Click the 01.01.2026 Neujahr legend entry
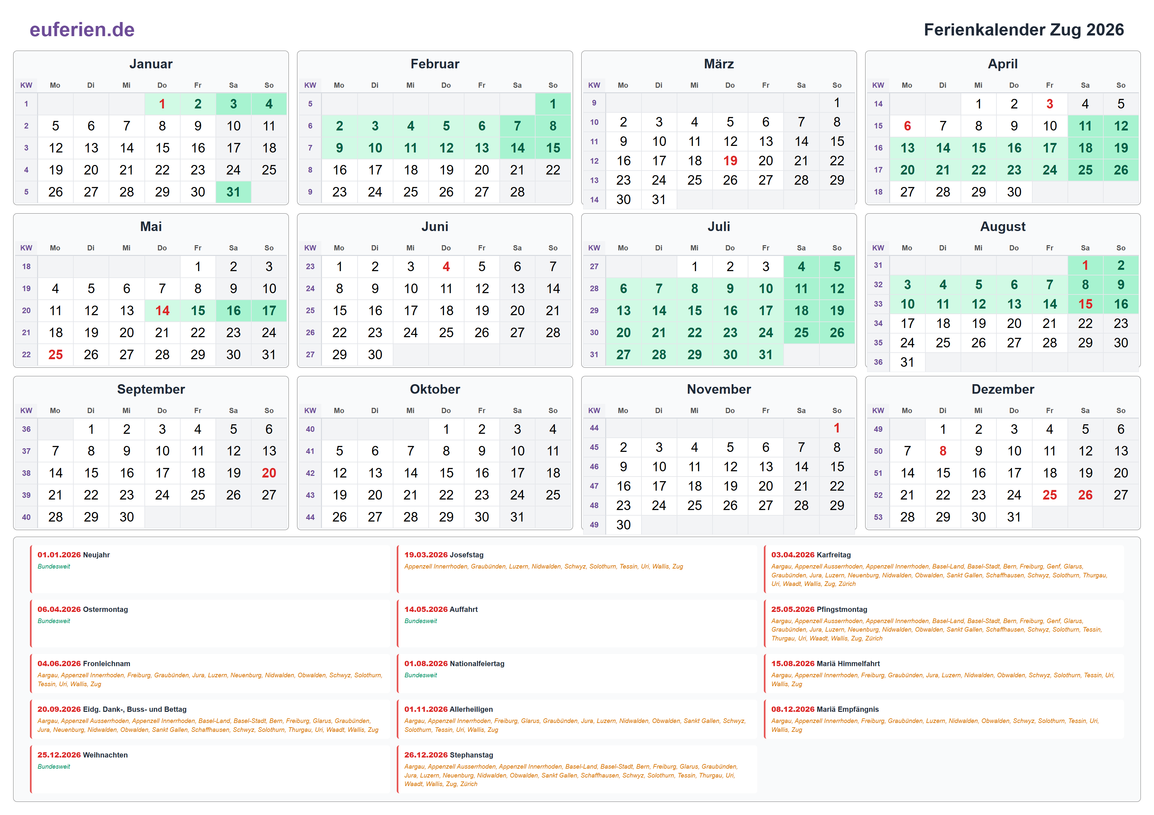The image size is (1154, 815). (210, 569)
